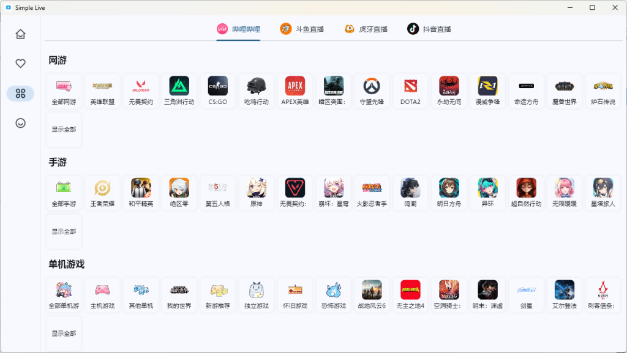Open the CS:GO live category
This screenshot has height=353, width=627.
(x=217, y=91)
